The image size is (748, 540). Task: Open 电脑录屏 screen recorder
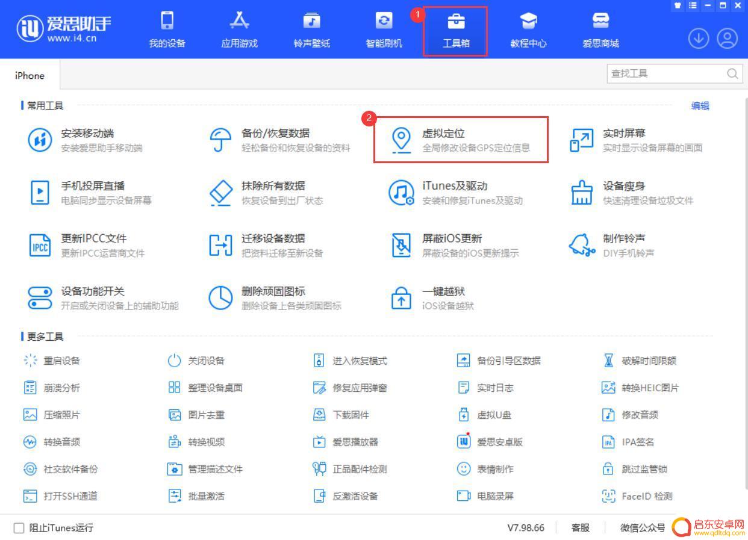[485, 496]
